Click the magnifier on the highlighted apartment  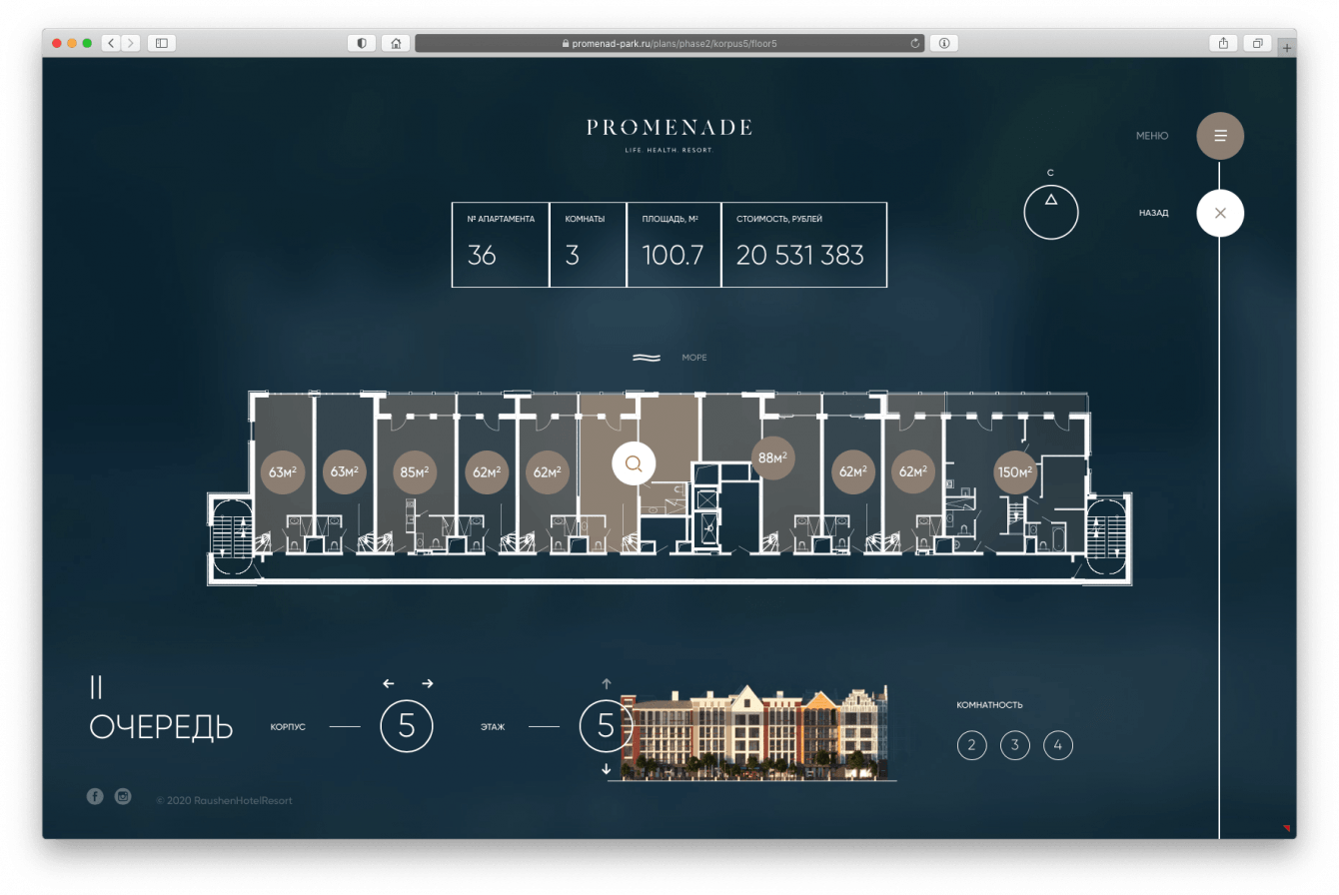click(x=634, y=463)
